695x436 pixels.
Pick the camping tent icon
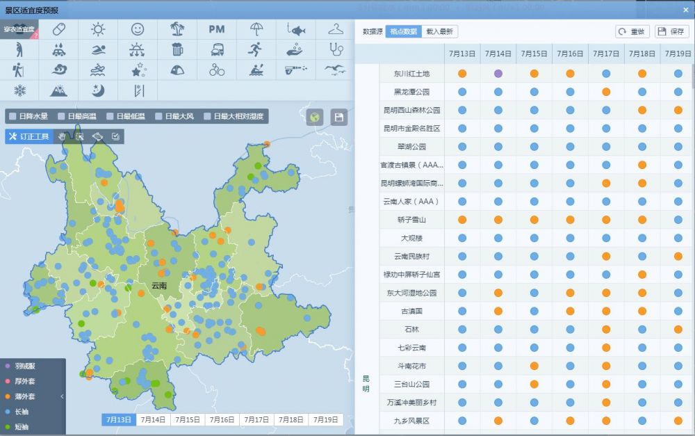177,70
